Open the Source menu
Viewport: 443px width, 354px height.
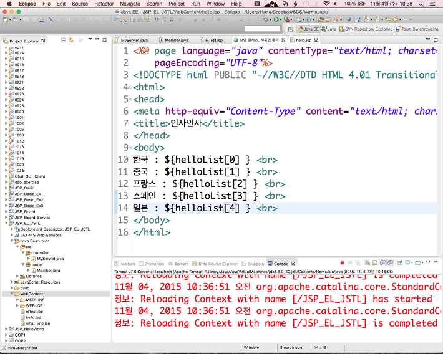tap(80, 4)
